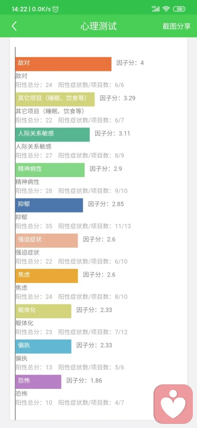Select the orange 焦虑 bar

[x=46, y=276]
